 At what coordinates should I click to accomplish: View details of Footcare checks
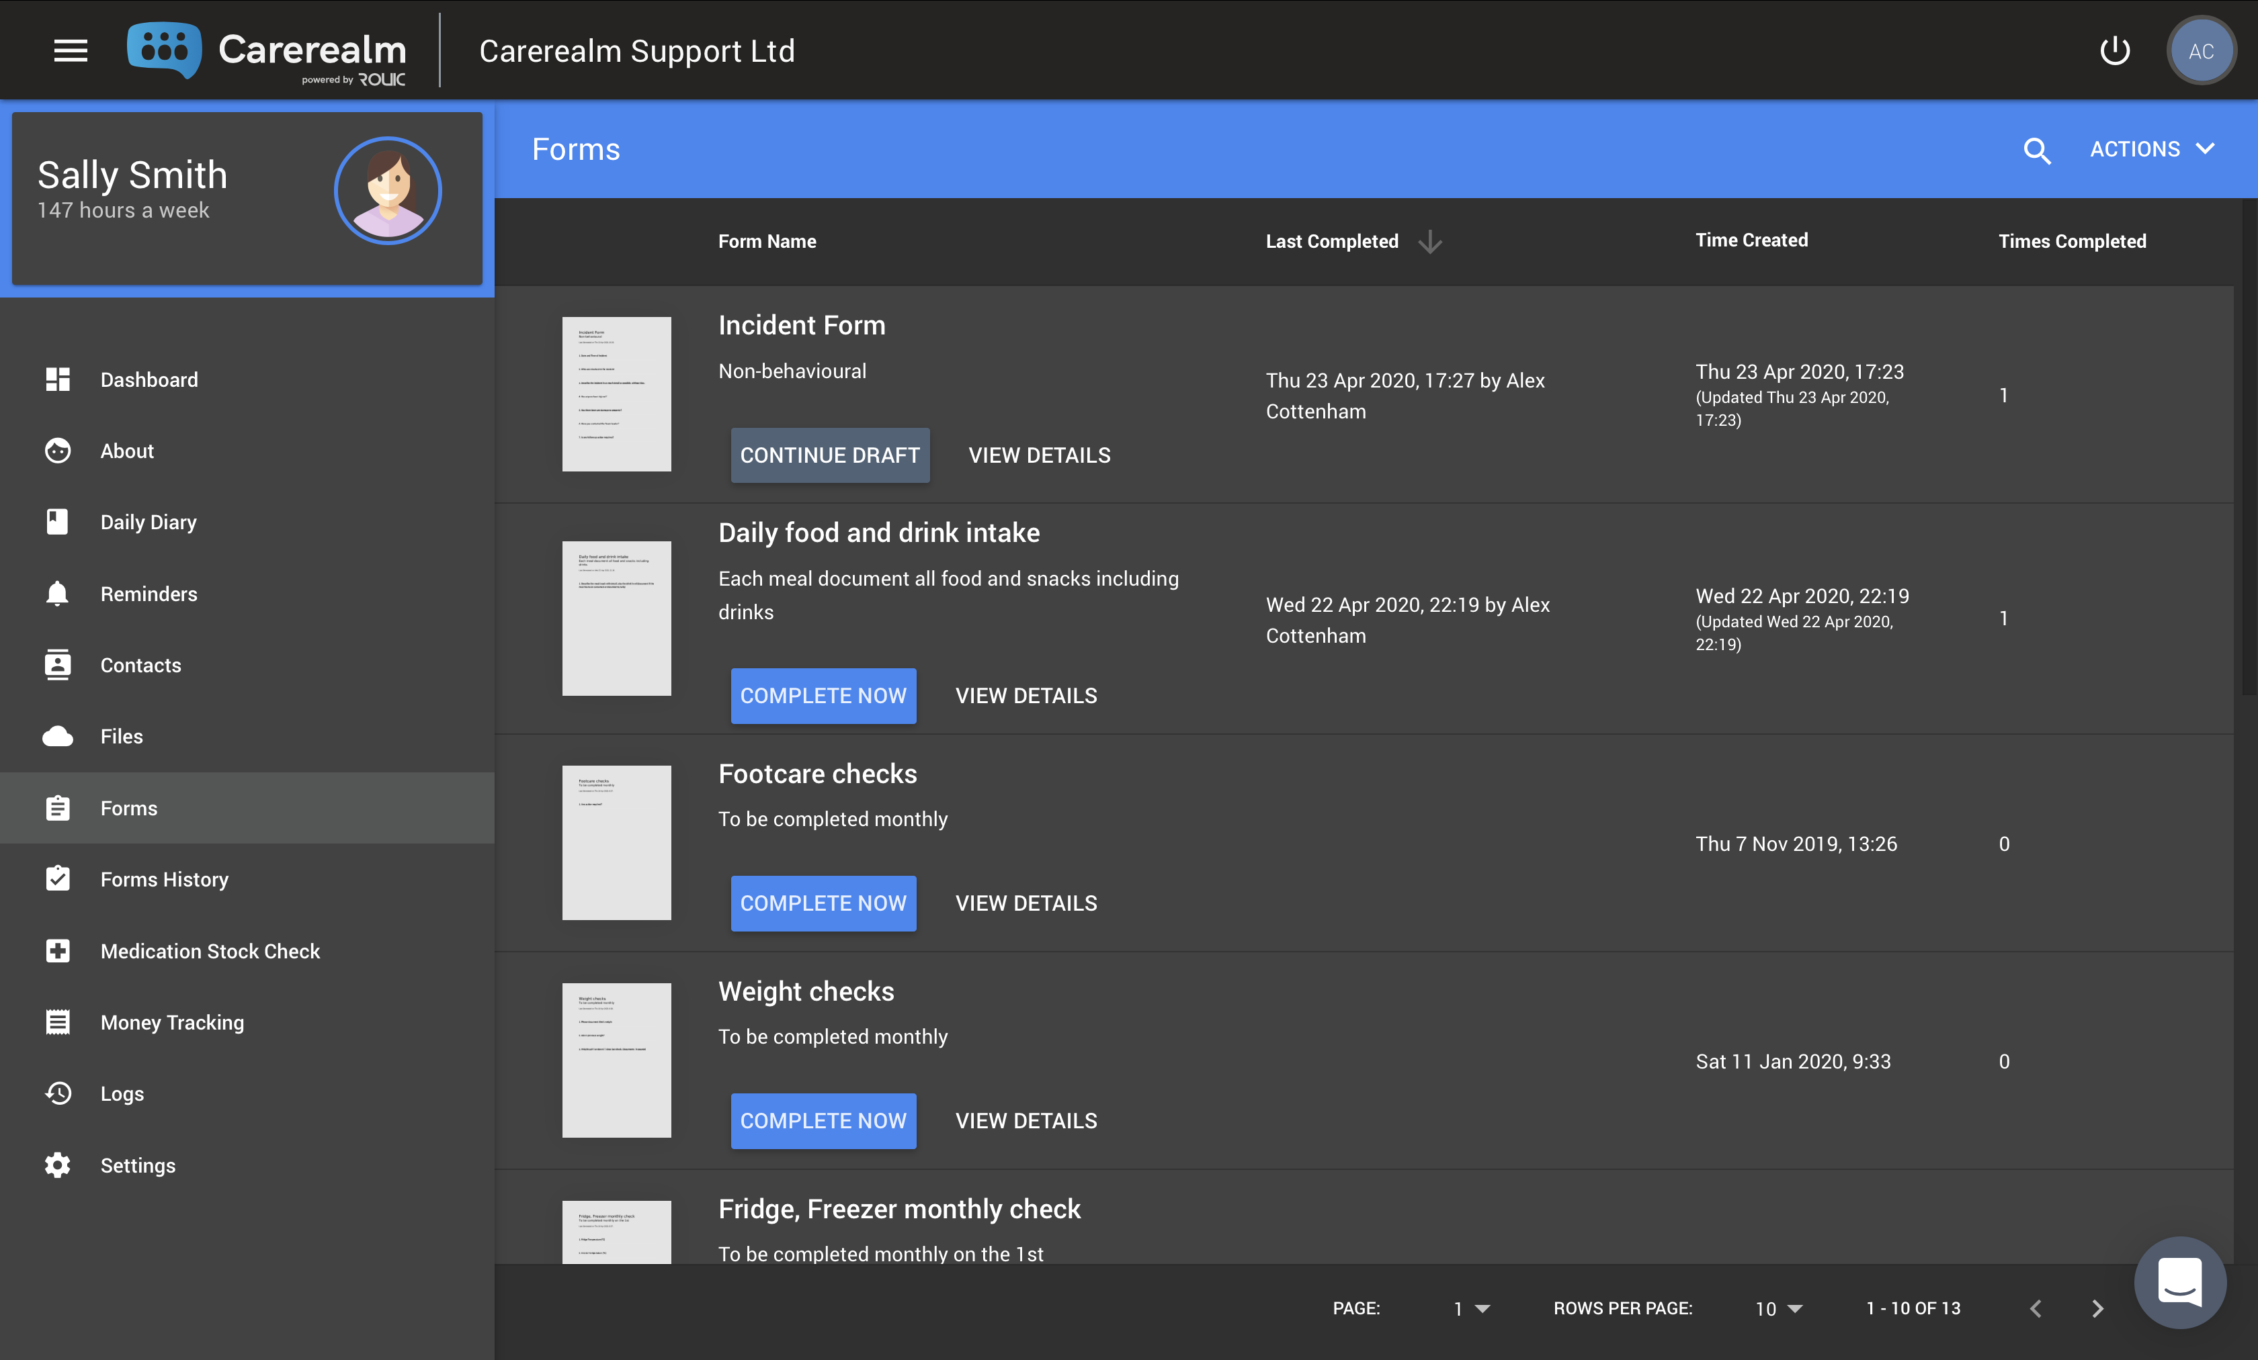point(1026,903)
